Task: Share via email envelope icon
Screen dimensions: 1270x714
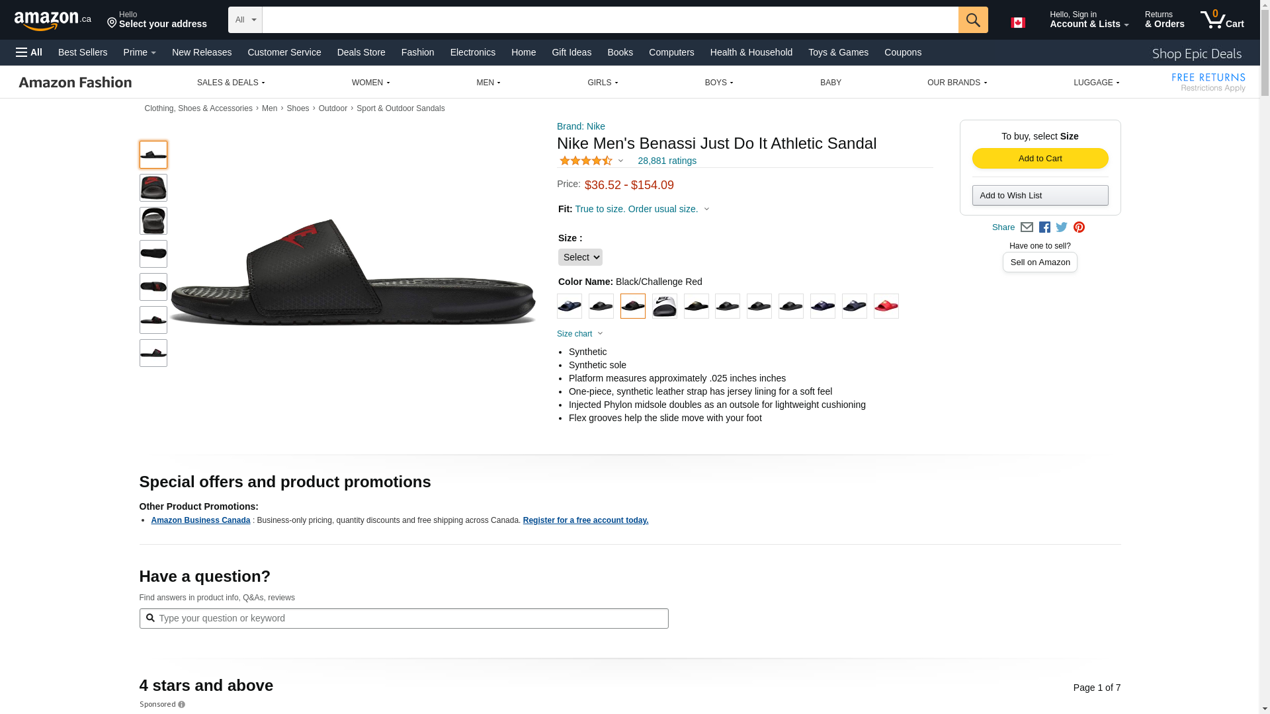Action: [1027, 227]
